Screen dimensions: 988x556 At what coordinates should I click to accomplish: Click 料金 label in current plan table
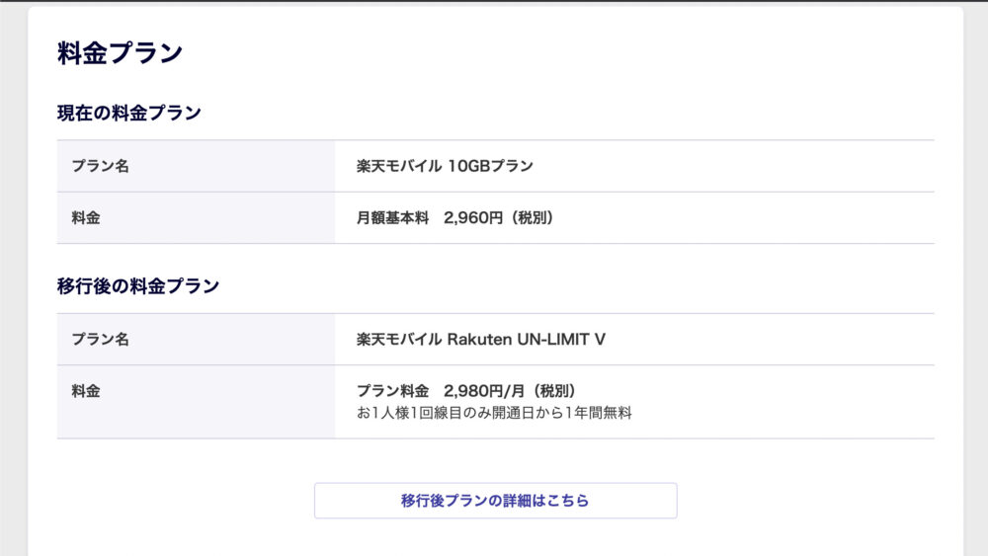point(86,218)
